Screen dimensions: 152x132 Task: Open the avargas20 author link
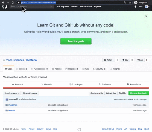tap(14, 99)
